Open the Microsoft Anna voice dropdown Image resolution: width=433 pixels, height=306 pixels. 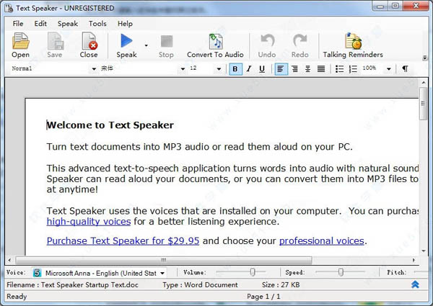click(x=162, y=273)
